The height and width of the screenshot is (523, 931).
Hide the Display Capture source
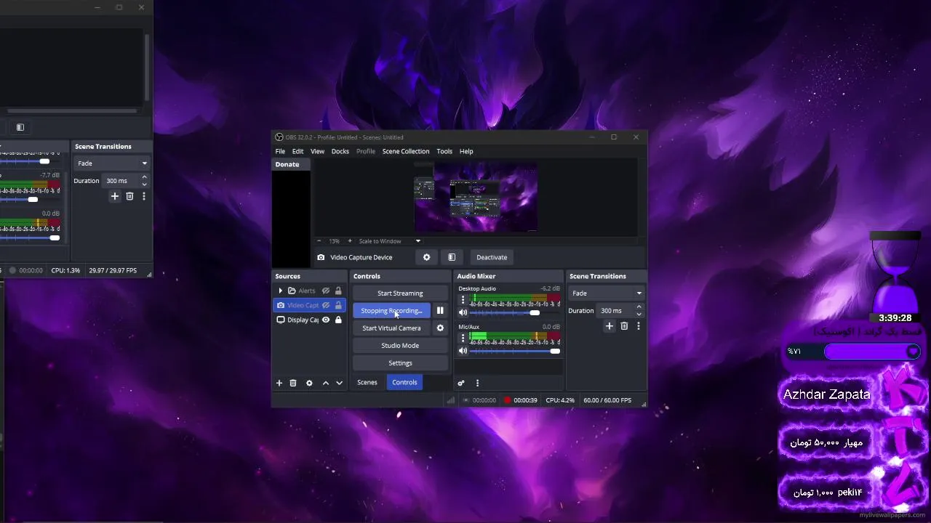[x=326, y=320]
